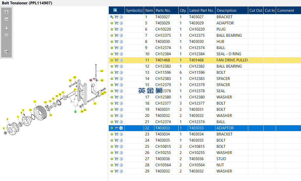Click the Comment column header

(x=288, y=10)
